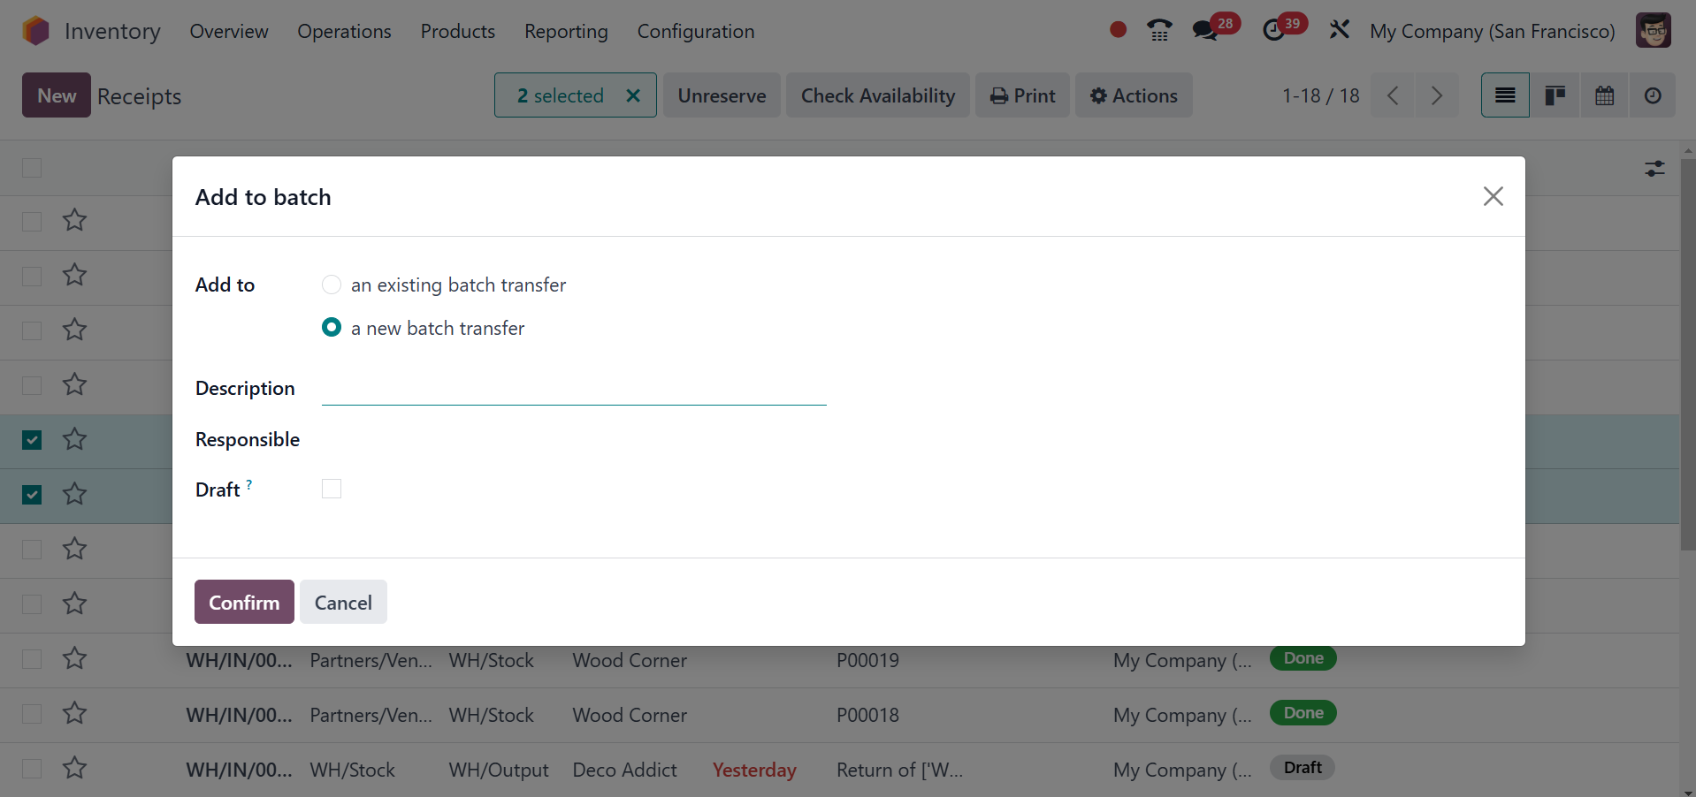Click Wood Corner in the P00018 row
Screen dimensions: 1696x797
[630, 715]
